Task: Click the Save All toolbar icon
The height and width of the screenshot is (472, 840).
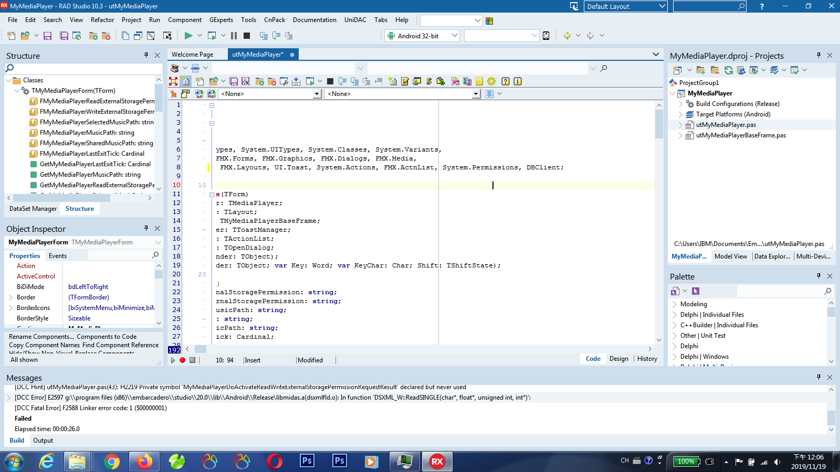Action: [64, 36]
